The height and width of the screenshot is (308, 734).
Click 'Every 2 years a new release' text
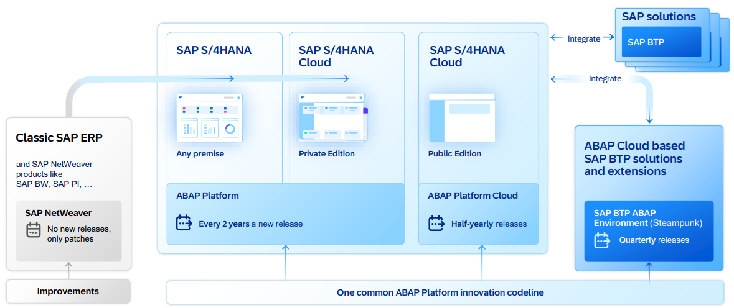pos(250,224)
